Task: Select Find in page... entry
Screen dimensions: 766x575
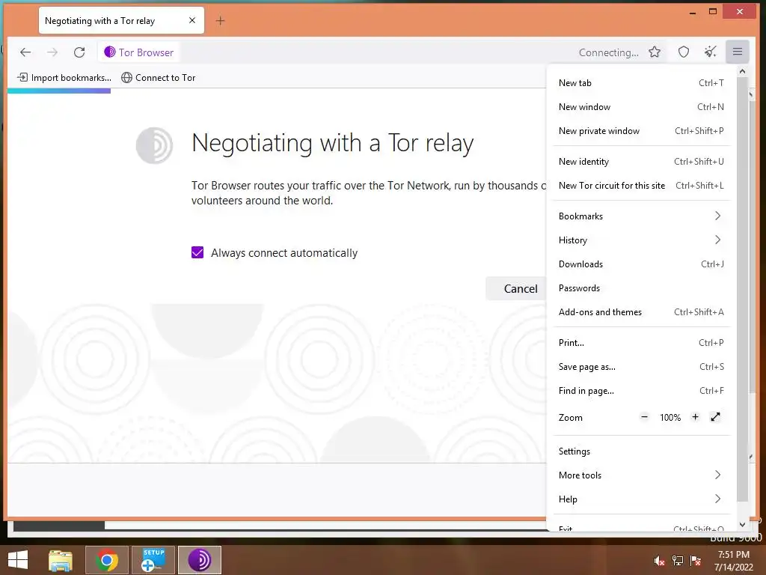Action: tap(641, 391)
